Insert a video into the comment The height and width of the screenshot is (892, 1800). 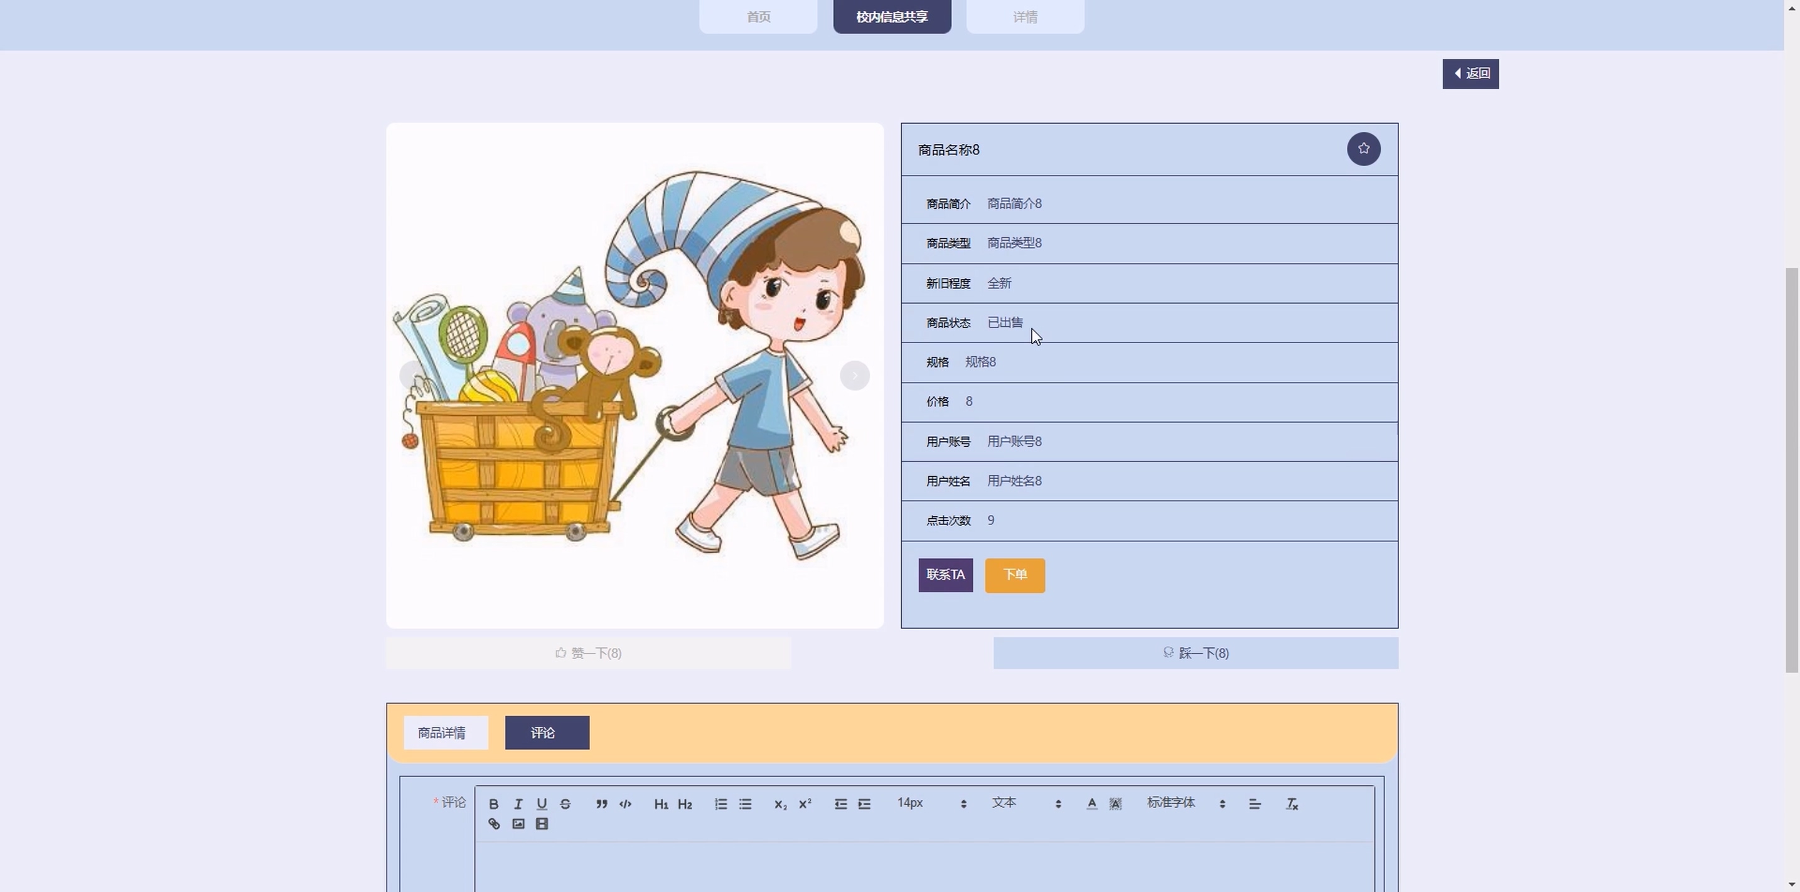pos(542,824)
